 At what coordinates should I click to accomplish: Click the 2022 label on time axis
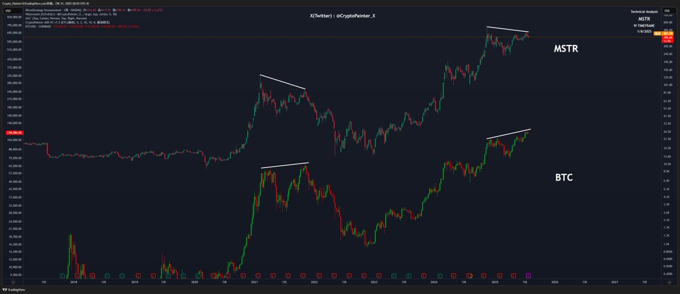[x=314, y=282]
